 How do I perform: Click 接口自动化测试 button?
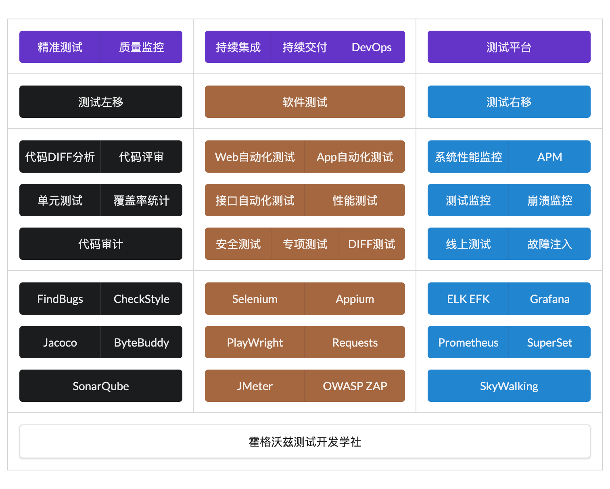click(255, 200)
